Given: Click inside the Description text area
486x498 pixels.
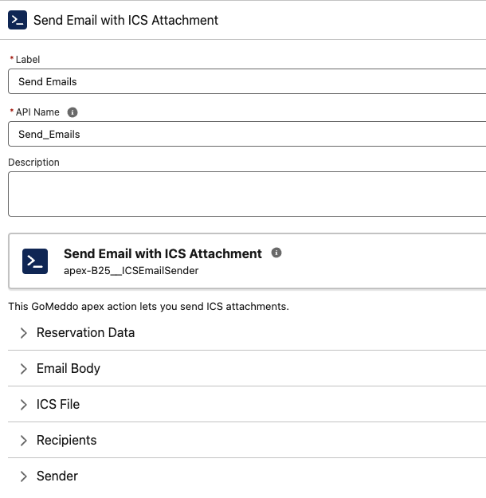Looking at the screenshot, I should [x=247, y=194].
